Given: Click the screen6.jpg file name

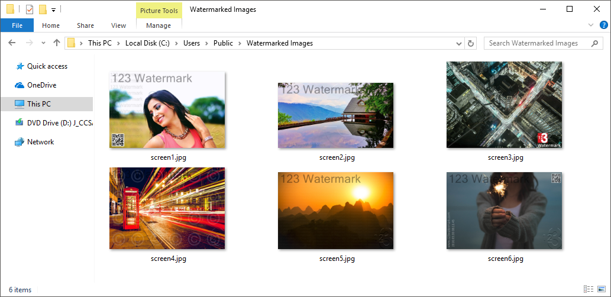Looking at the screenshot, I should pyautogui.click(x=505, y=259).
